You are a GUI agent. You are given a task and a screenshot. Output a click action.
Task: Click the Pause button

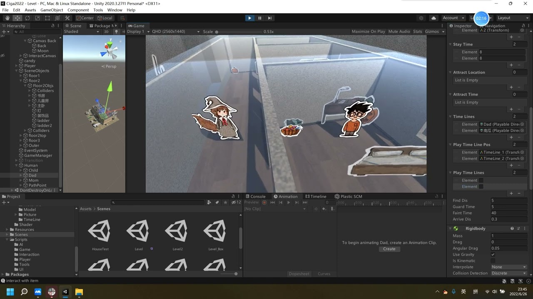pos(259,18)
